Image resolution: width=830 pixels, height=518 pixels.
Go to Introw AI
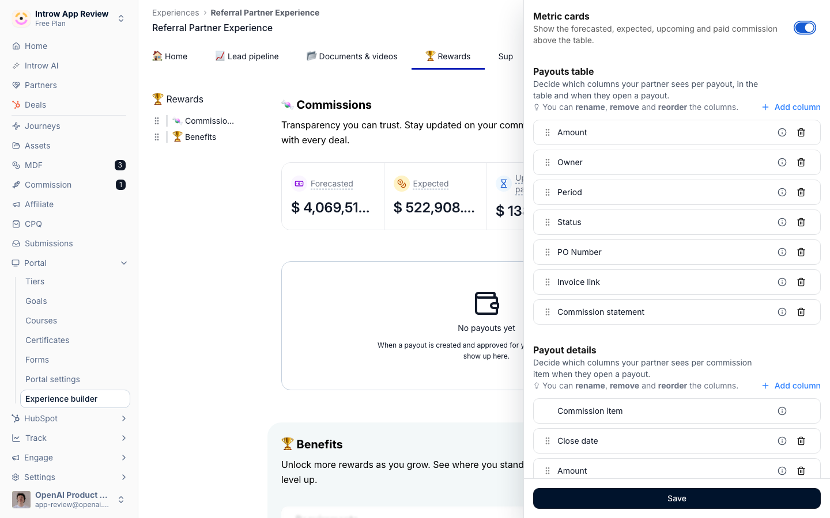[x=69, y=66]
